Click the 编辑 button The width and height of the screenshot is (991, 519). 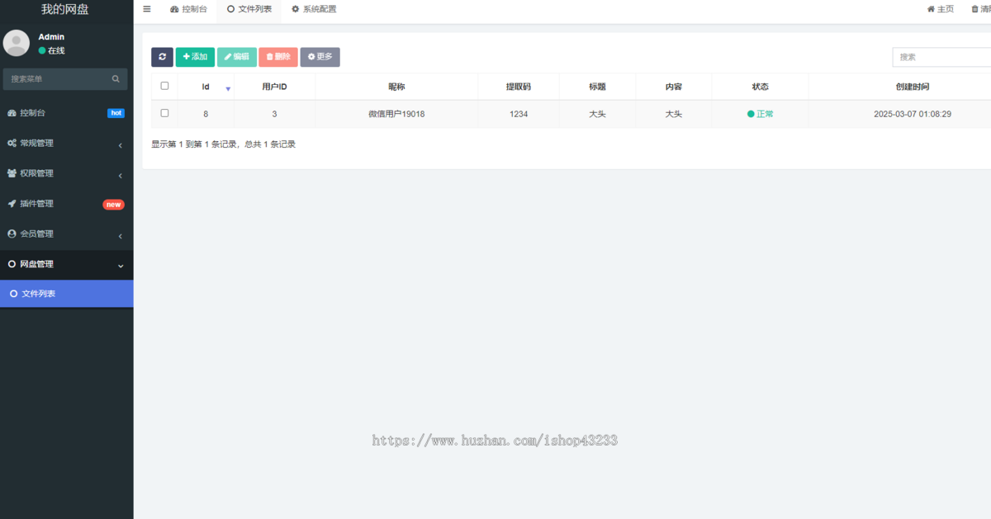click(x=237, y=57)
